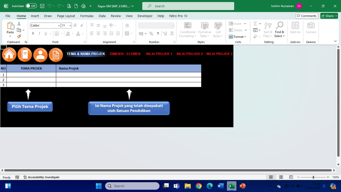Image resolution: width=341 pixels, height=192 pixels.
Task: Click the Share button
Action: (329, 16)
